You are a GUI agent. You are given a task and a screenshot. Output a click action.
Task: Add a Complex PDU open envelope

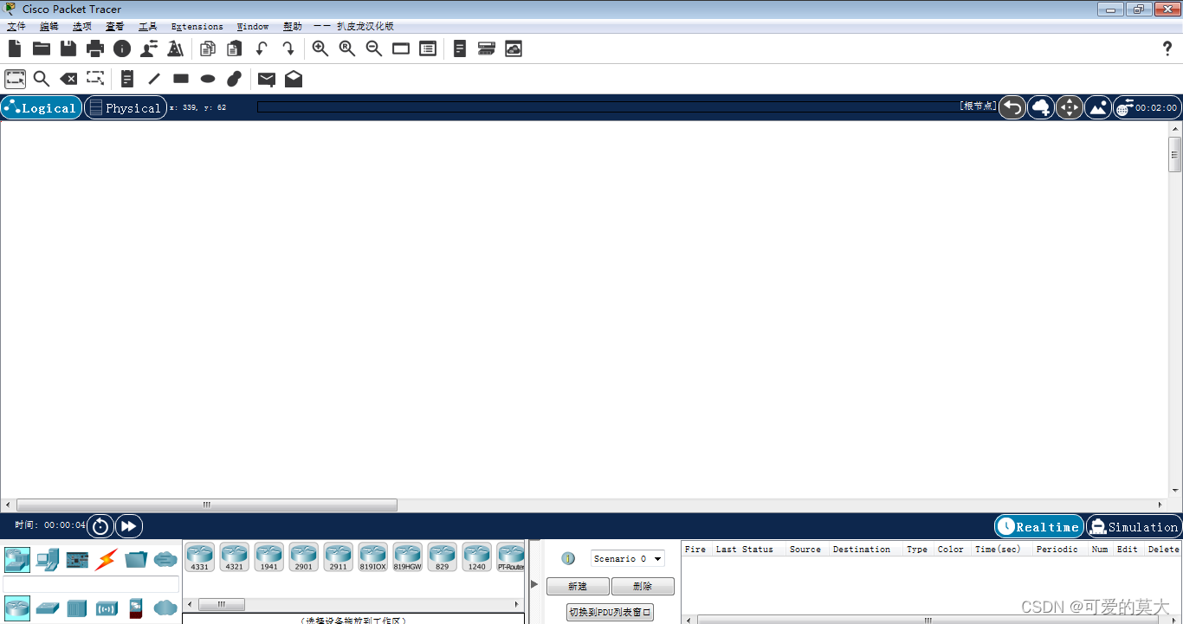point(294,79)
